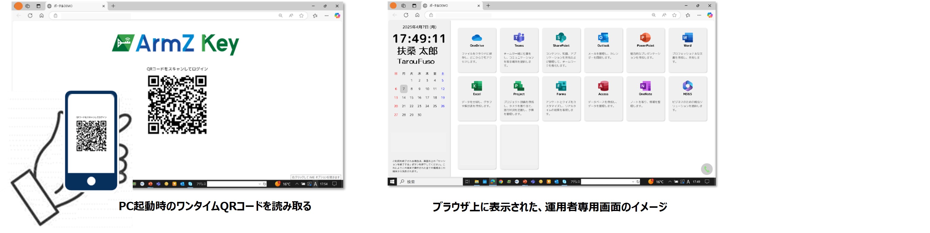Click the orange profile avatar in the QR login window
The image size is (930, 233).
pos(18,6)
